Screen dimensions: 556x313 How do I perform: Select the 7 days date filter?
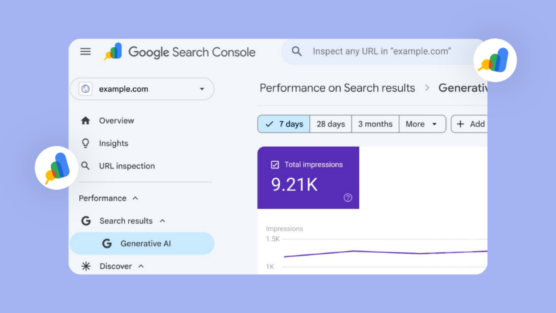click(284, 124)
